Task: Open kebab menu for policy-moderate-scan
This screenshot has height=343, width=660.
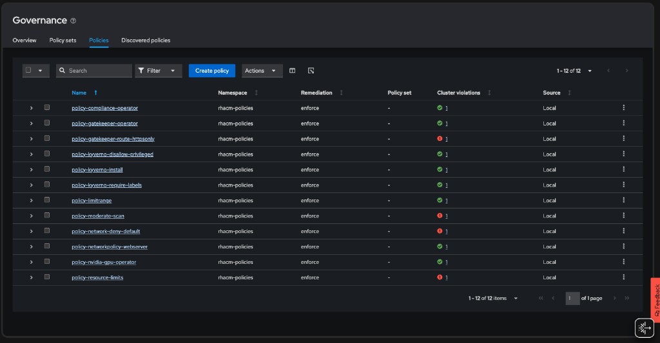Action: click(x=623, y=216)
